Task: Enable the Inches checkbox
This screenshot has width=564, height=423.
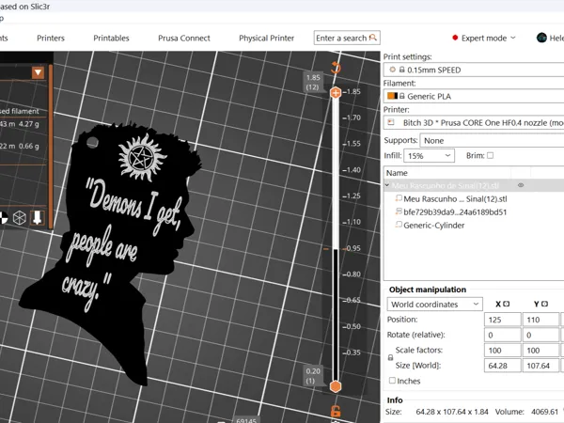Action: point(392,380)
